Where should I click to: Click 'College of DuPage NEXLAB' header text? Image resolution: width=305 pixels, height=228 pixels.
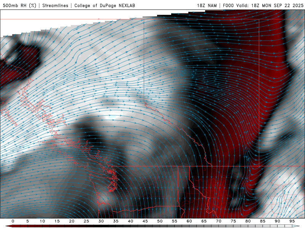(104, 5)
